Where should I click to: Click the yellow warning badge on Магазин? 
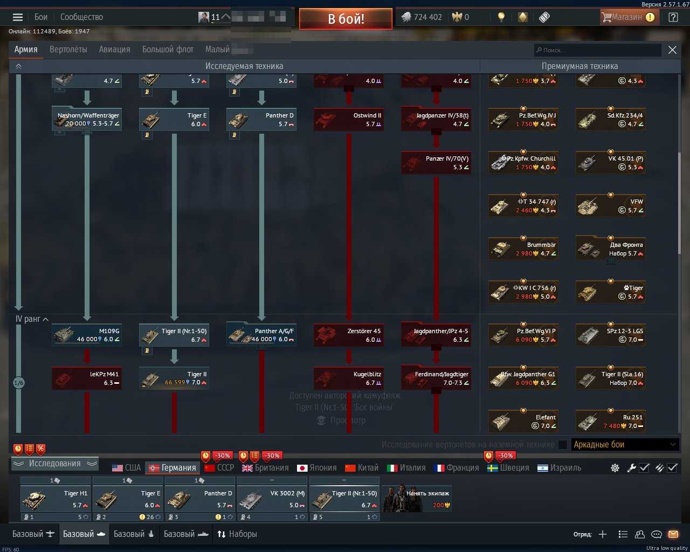pos(650,17)
